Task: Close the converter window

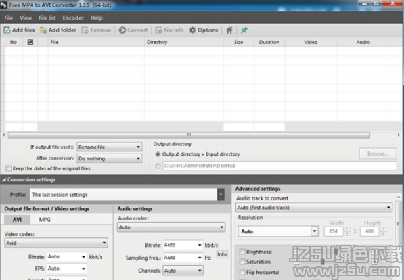Action: (x=392, y=3)
